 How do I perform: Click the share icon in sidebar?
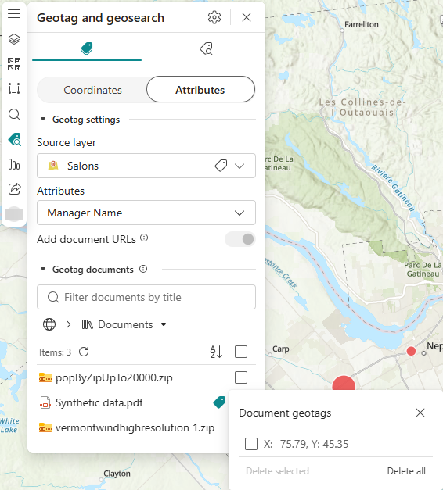tap(14, 189)
